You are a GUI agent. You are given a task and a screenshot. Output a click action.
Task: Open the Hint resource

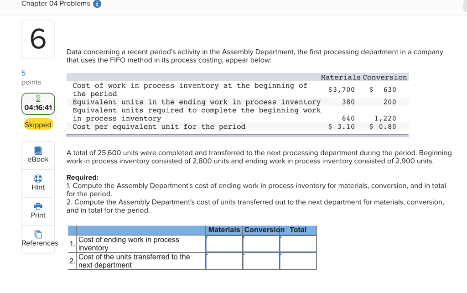38,187
